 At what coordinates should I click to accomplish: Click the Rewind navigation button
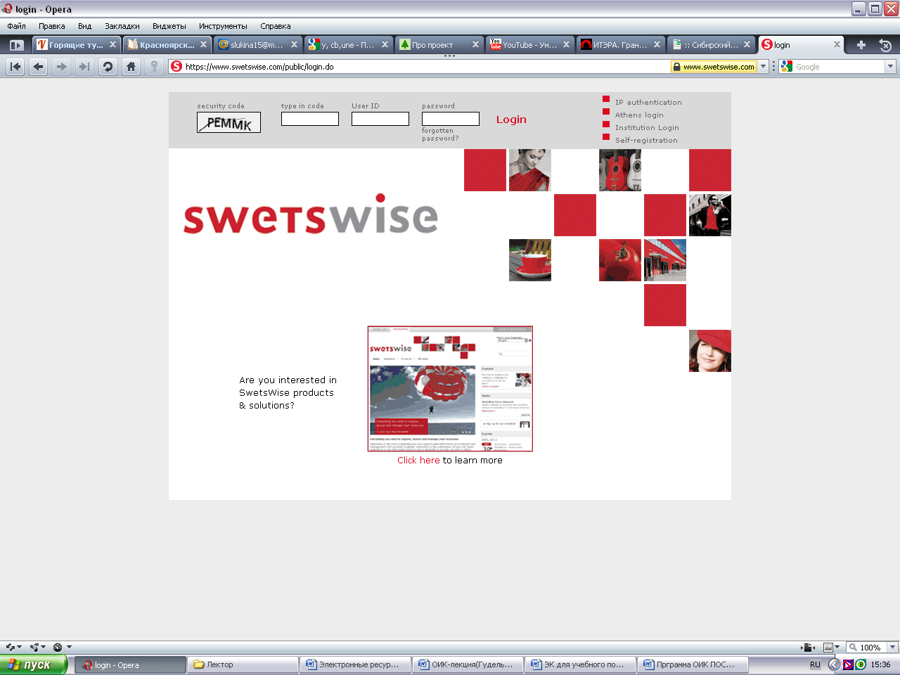15,67
